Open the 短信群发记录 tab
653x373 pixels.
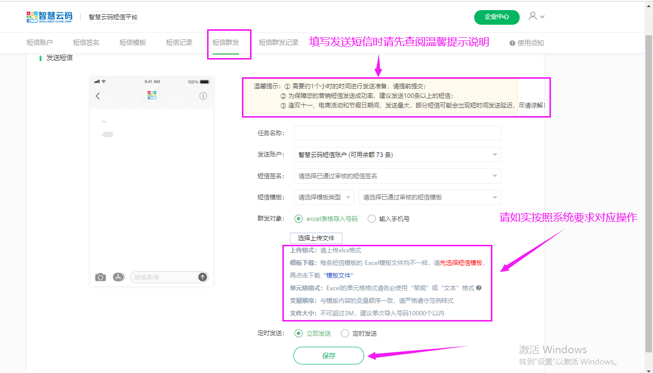(x=279, y=43)
